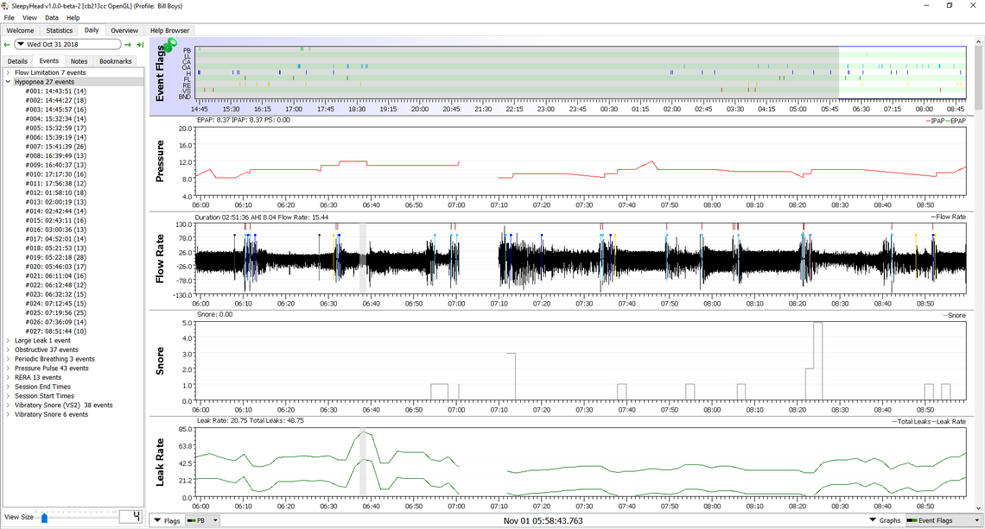Select hypopnea event #025: 07:19:56 (25)
Image resolution: width=985 pixels, height=529 pixels.
pos(56,312)
